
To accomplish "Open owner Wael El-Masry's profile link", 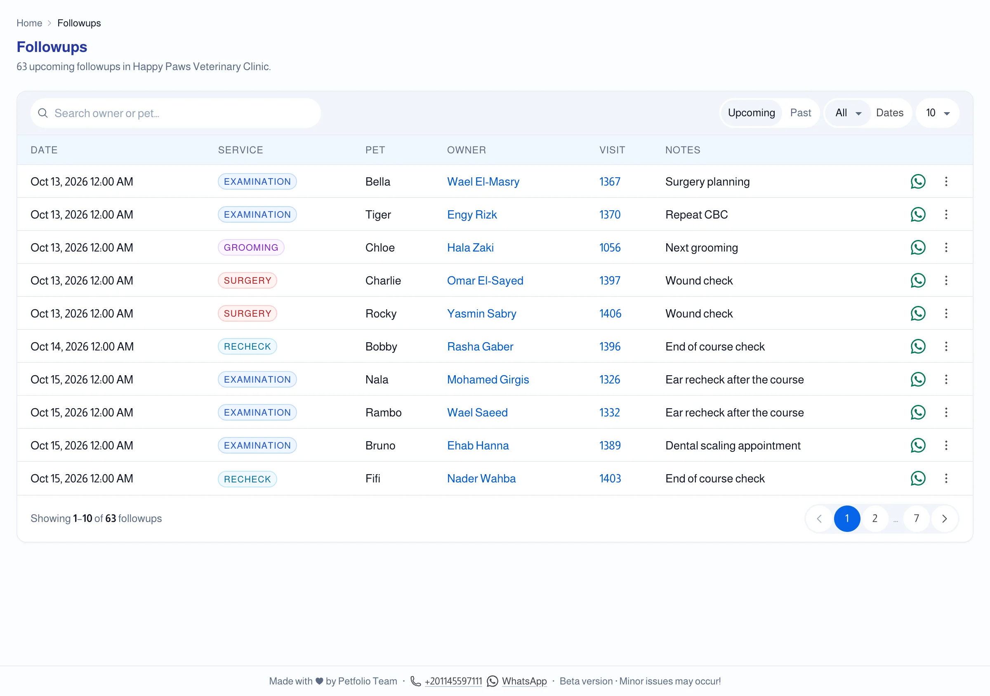I will 483,181.
